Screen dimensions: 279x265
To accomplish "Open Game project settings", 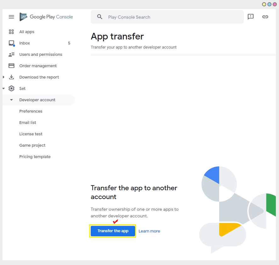I will pyautogui.click(x=32, y=145).
